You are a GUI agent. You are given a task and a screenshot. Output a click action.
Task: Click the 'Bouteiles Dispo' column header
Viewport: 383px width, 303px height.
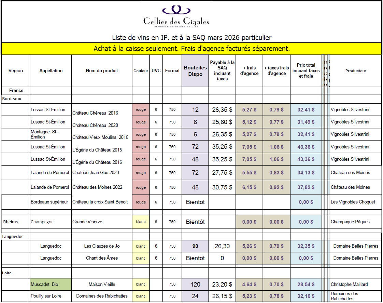[195, 70]
